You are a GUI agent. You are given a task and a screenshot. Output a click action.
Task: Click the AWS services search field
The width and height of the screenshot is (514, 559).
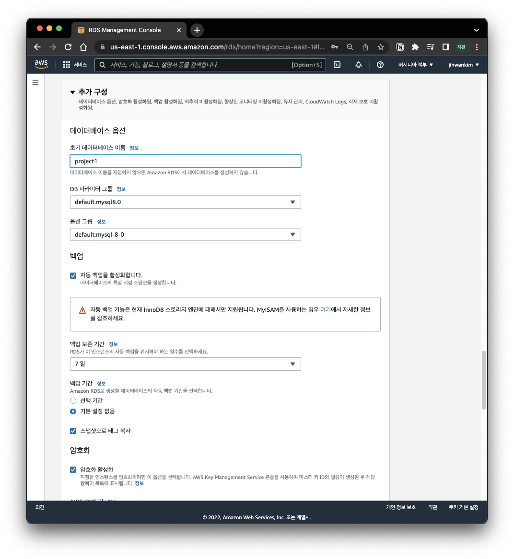[x=210, y=65]
